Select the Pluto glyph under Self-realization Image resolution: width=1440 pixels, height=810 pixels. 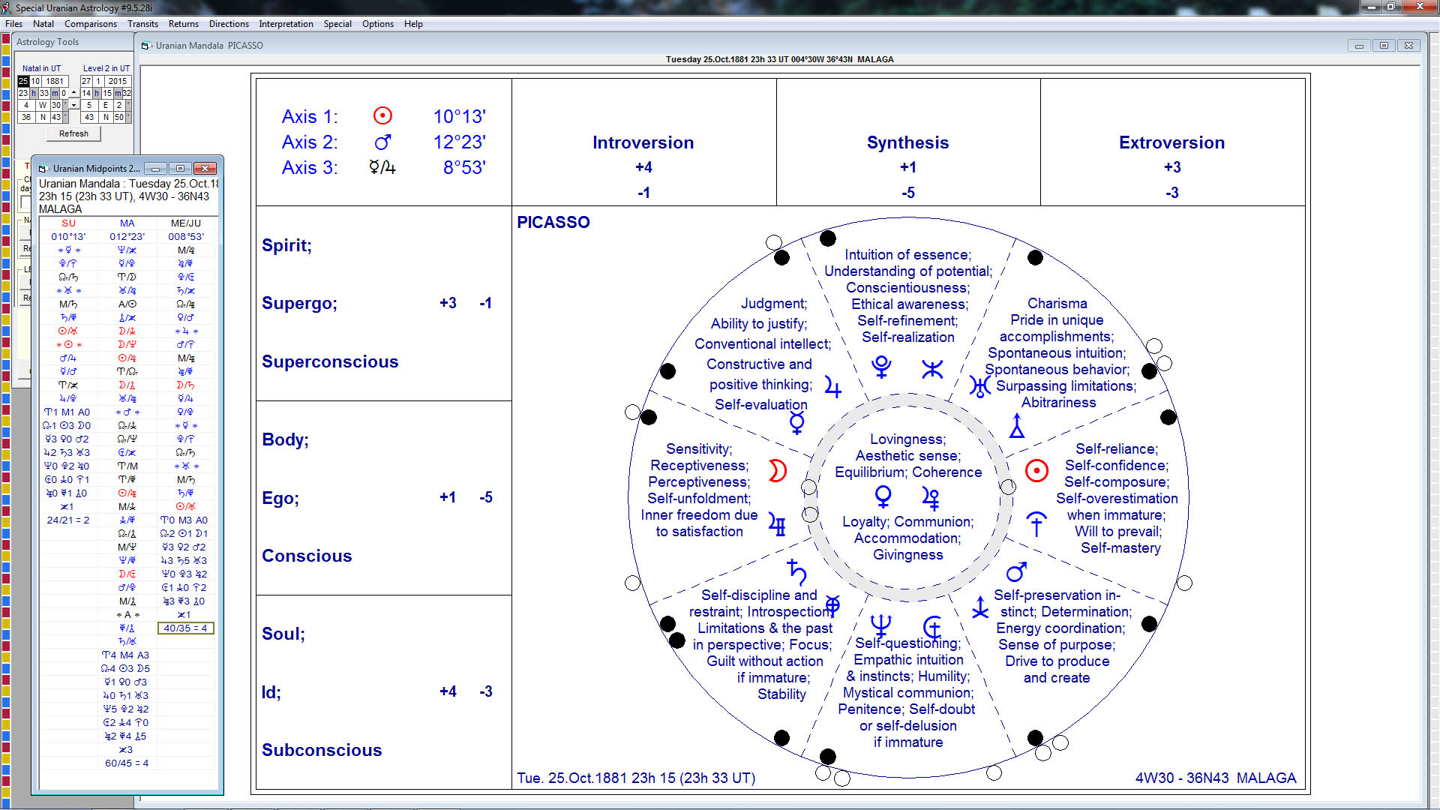(882, 367)
